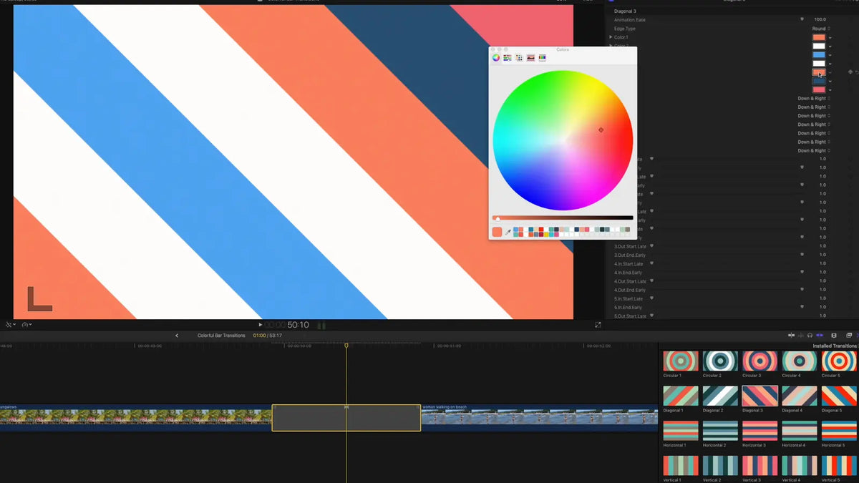The height and width of the screenshot is (483, 859).
Task: Open the image palettes picker tab
Action: tap(530, 57)
